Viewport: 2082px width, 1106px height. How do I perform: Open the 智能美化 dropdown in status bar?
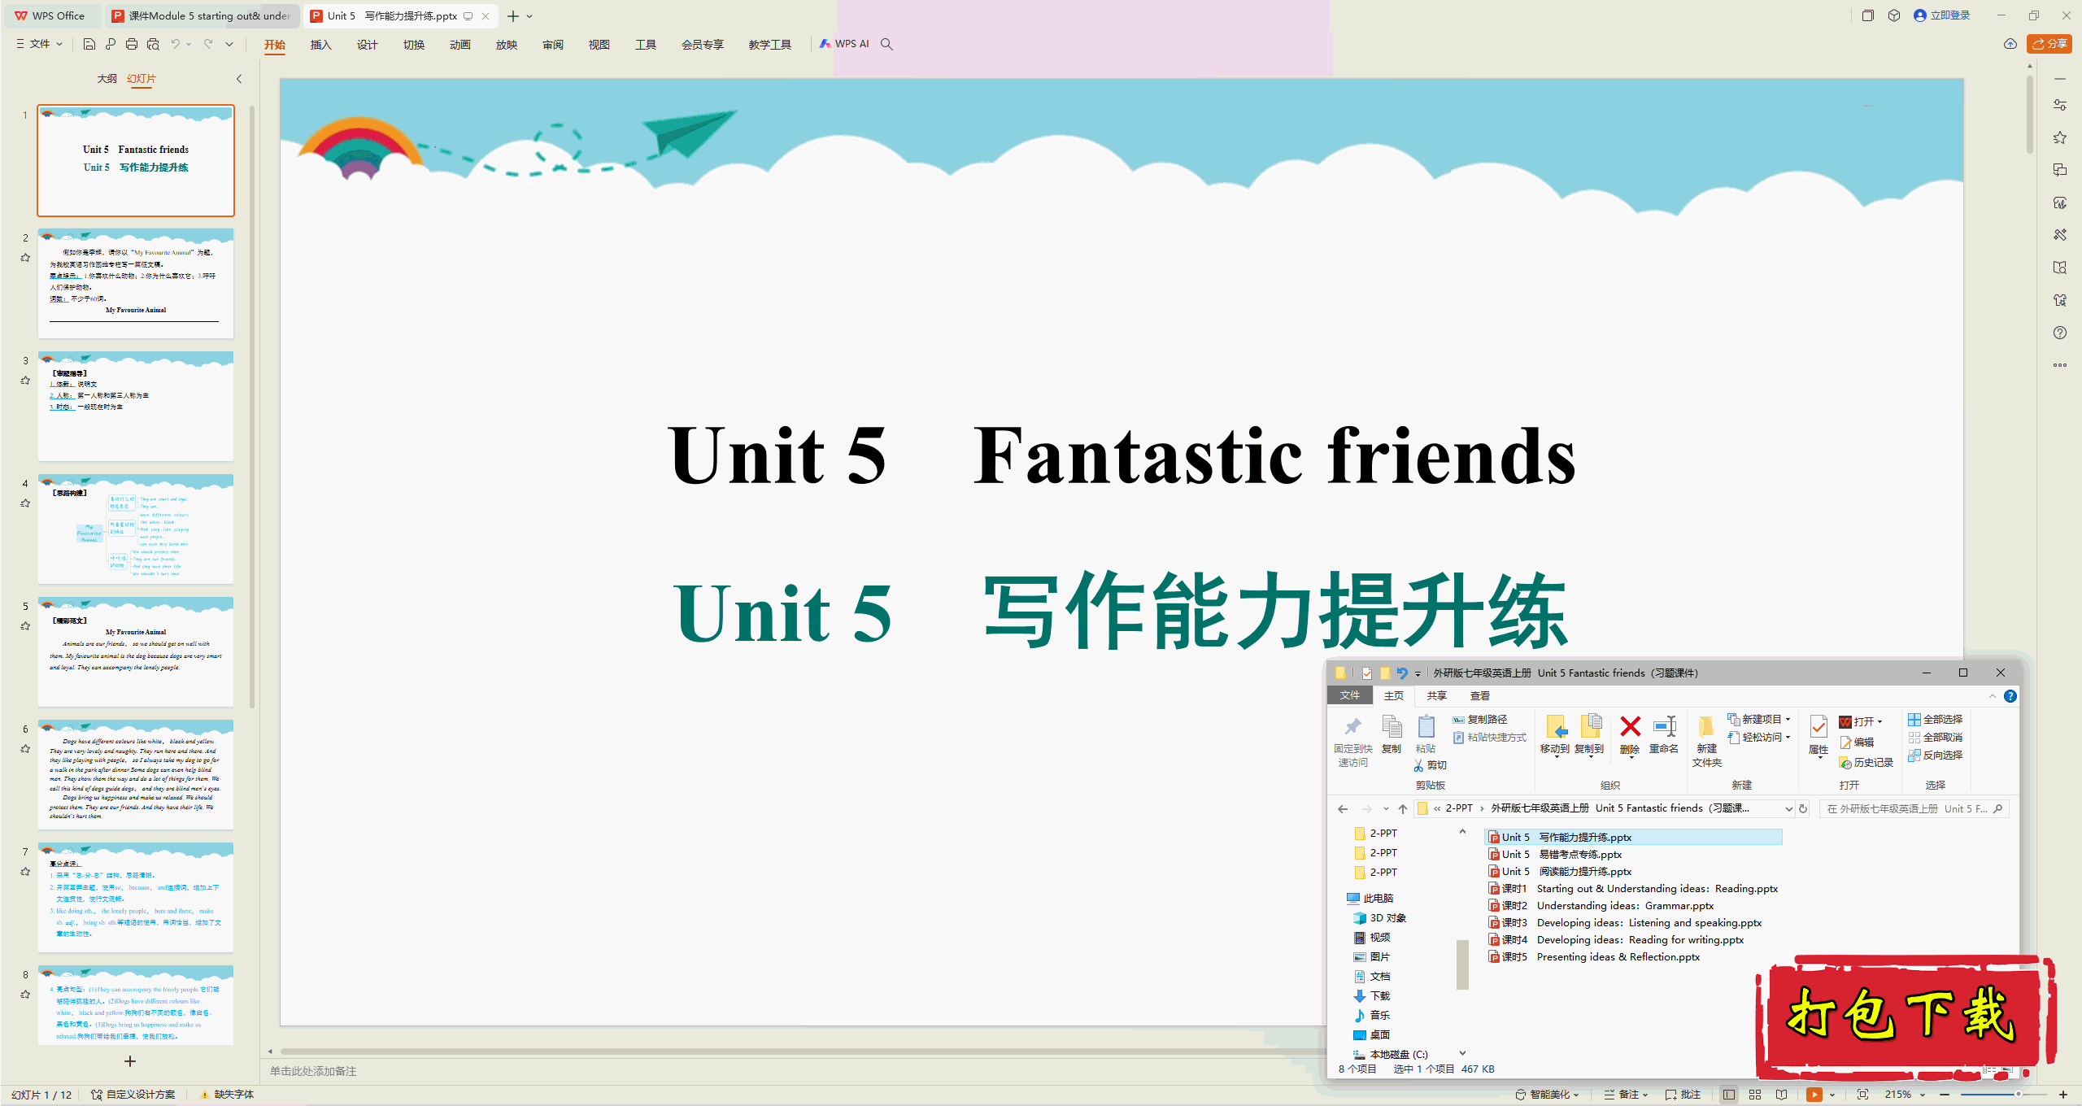point(1548,1095)
